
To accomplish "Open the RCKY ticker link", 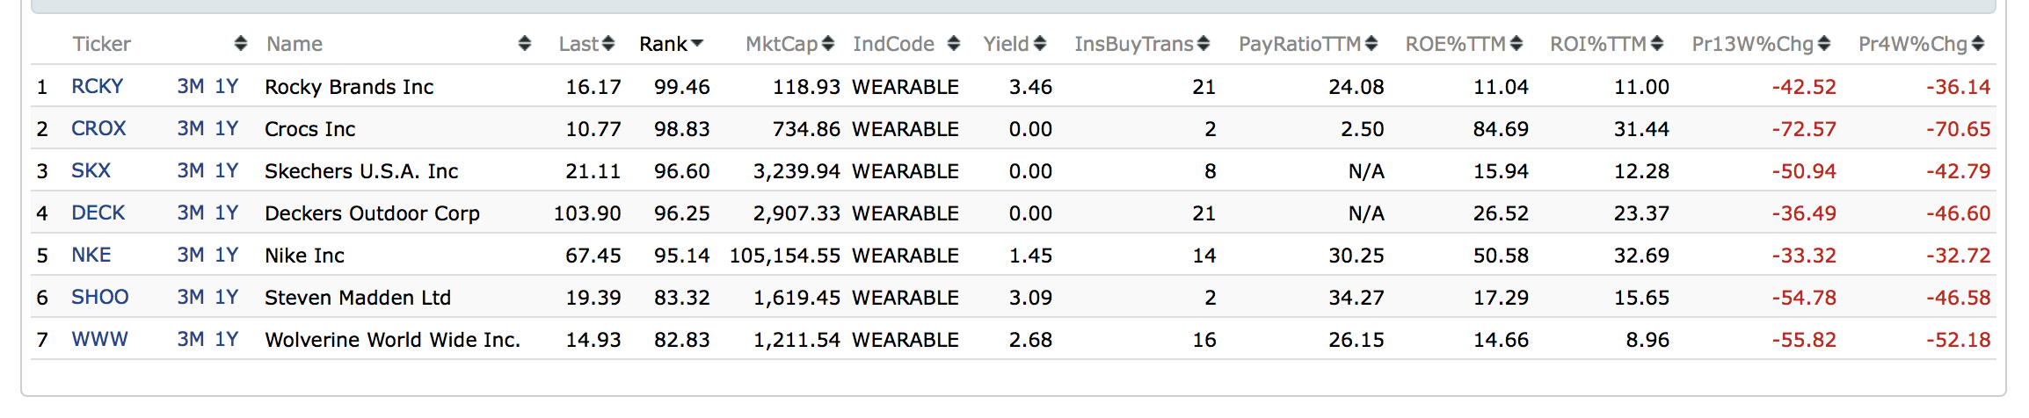I will click(97, 87).
